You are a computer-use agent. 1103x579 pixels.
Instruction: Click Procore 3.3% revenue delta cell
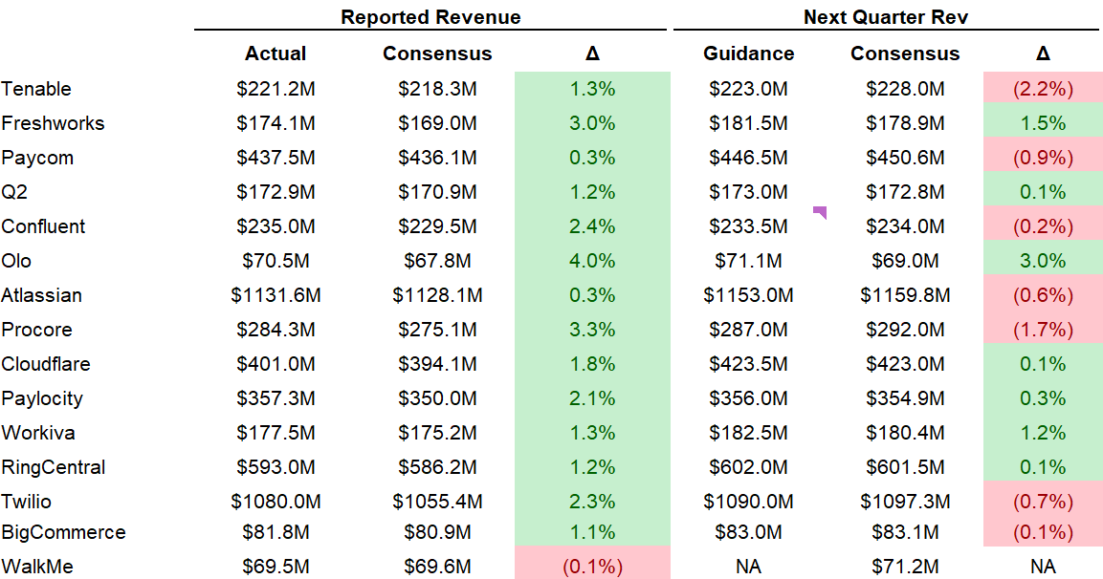[x=592, y=331]
